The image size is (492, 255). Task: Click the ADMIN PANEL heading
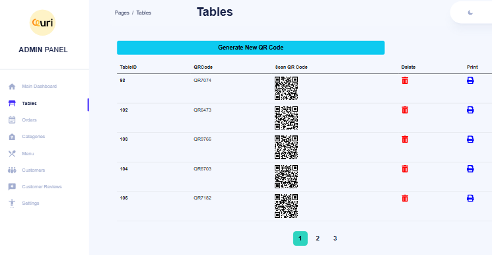[43, 50]
